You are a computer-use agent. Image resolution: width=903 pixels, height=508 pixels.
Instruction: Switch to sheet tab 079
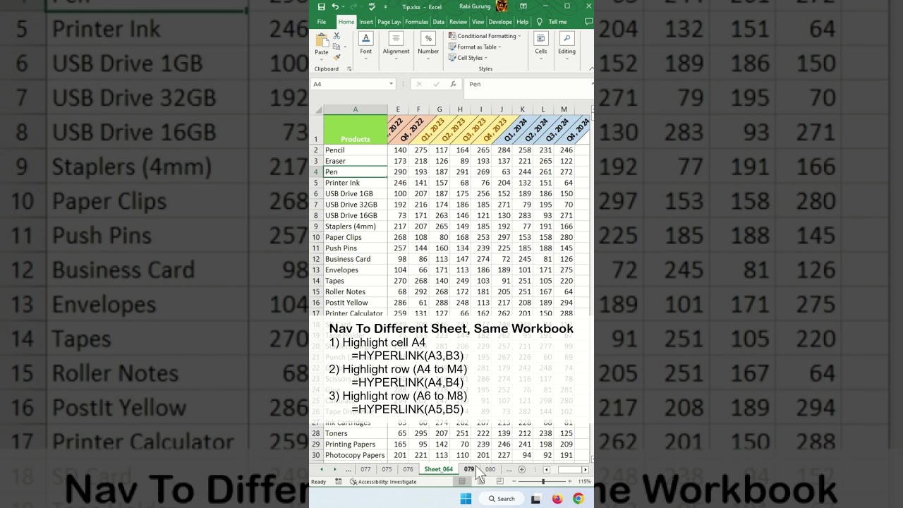[469, 469]
